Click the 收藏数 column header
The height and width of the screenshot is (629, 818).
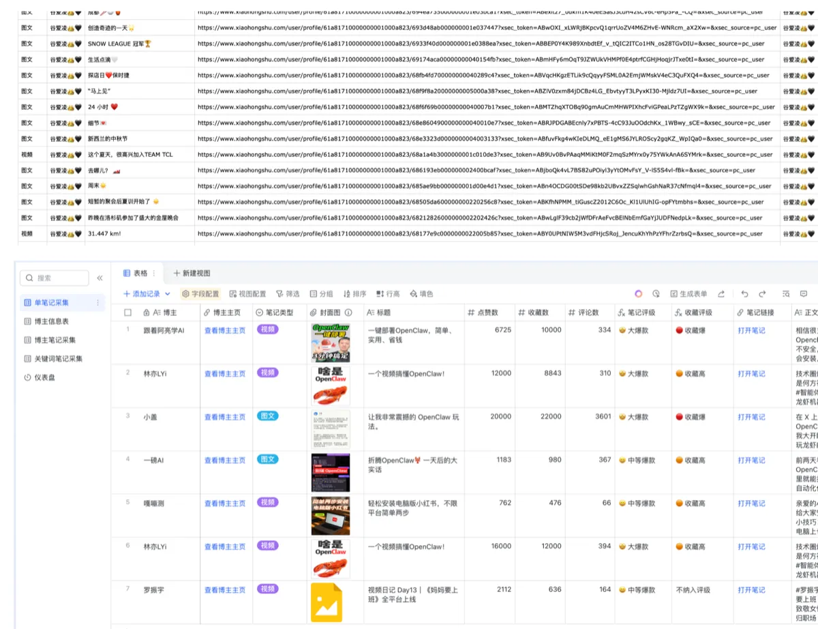tap(541, 312)
